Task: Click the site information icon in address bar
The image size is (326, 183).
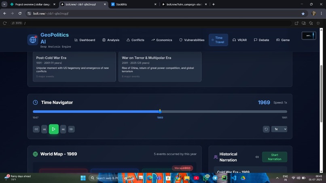Action: pyautogui.click(x=29, y=13)
